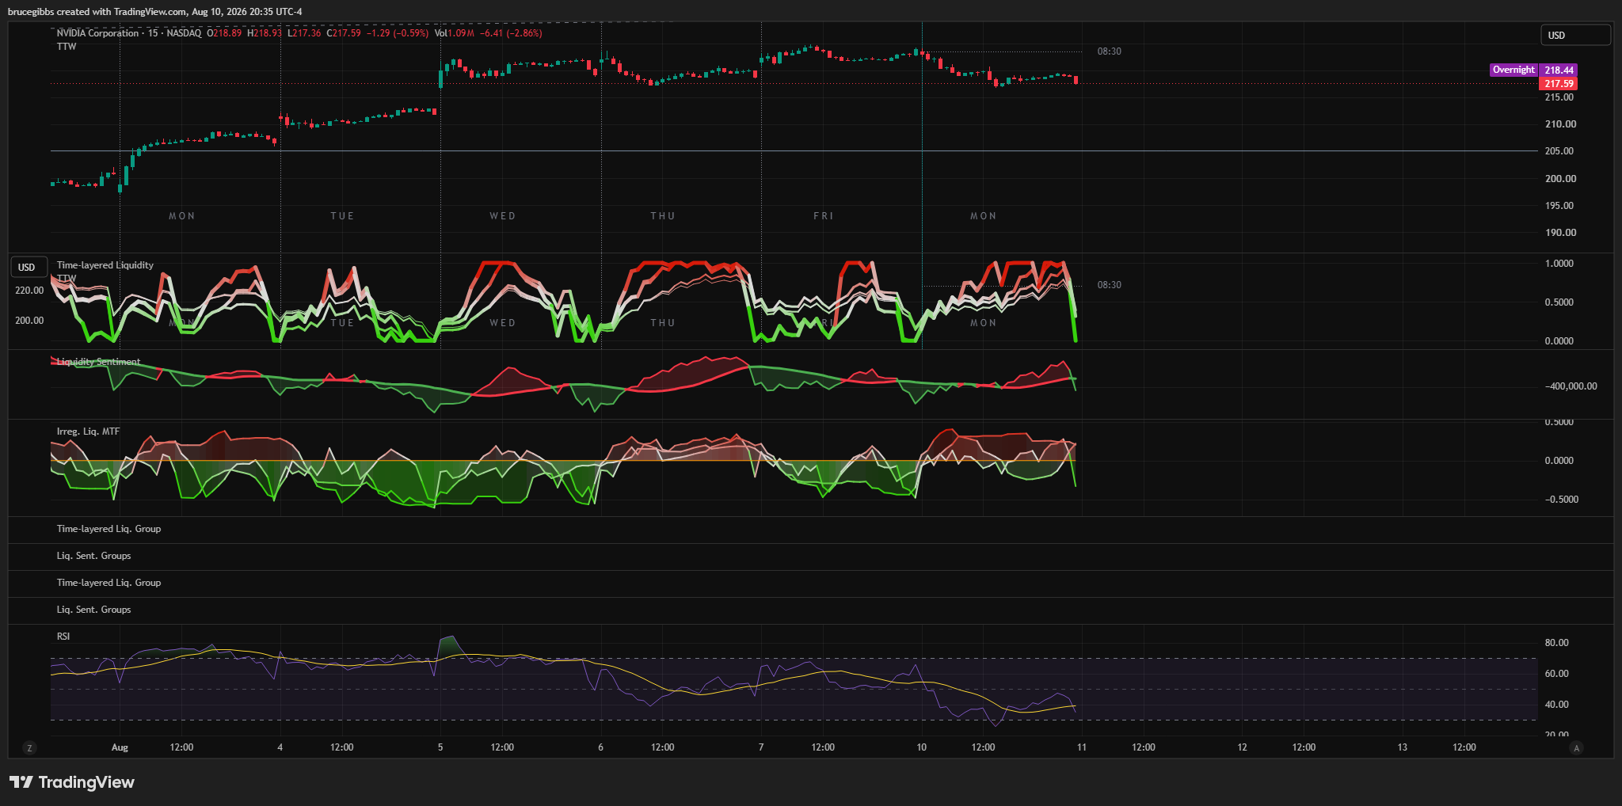Click the Irreg. Liq. MTF indicator label
This screenshot has width=1622, height=806.
(x=88, y=432)
